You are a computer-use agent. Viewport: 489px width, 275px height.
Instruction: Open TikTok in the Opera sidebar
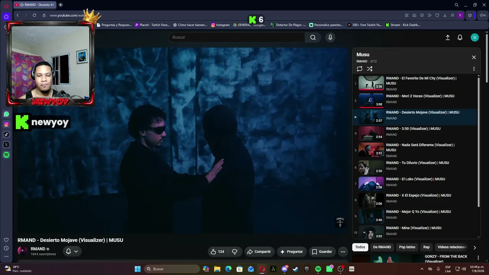tap(6, 134)
